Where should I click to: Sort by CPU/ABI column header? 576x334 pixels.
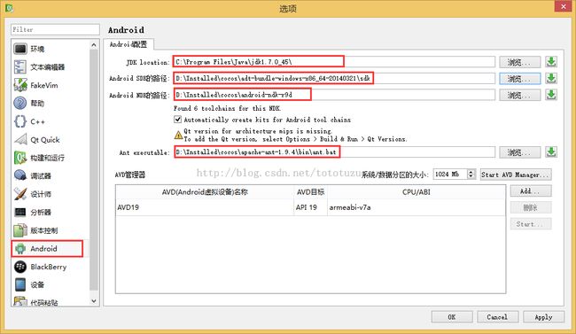[x=416, y=192]
